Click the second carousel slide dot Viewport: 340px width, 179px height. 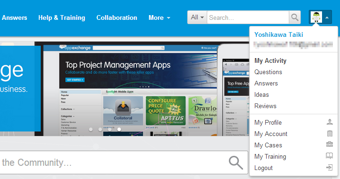pos(100,129)
